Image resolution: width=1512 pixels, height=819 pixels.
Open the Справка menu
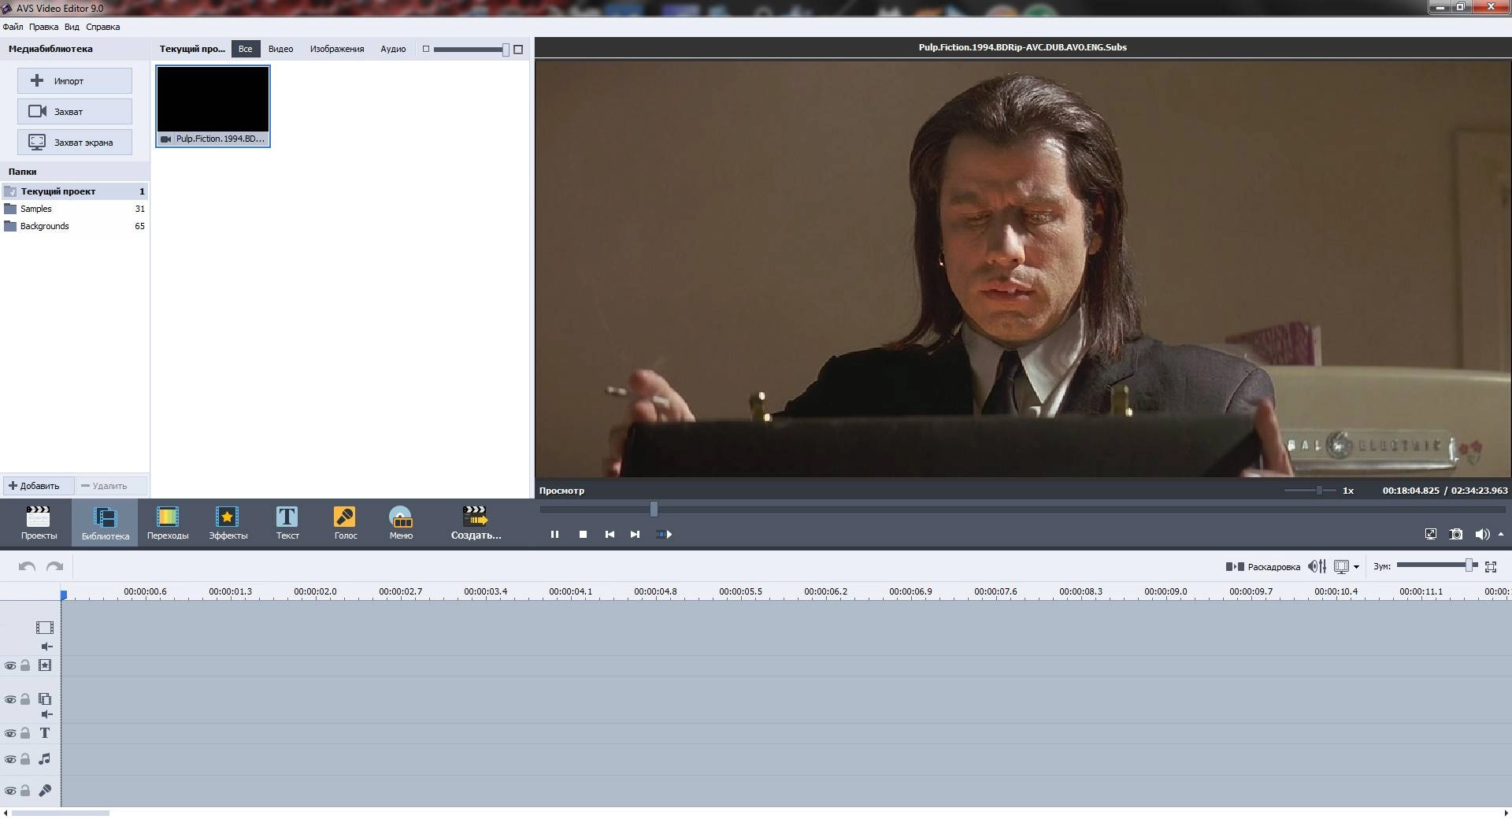click(103, 27)
